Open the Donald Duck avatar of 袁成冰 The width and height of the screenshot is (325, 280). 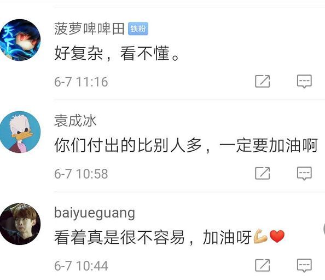coord(20,132)
